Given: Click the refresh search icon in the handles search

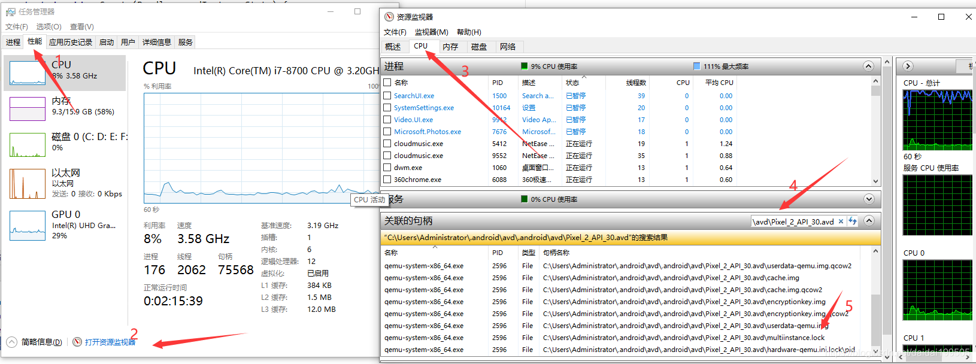Looking at the screenshot, I should (853, 222).
